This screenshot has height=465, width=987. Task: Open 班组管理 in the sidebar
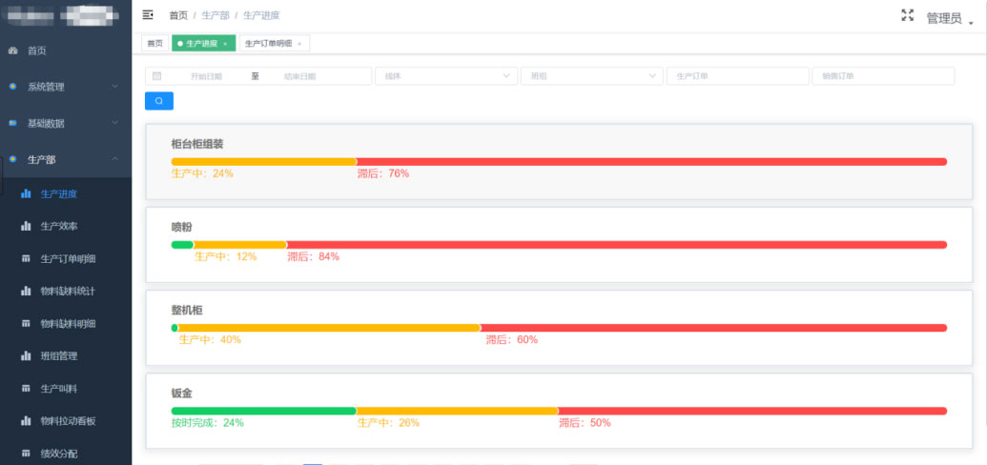58,356
